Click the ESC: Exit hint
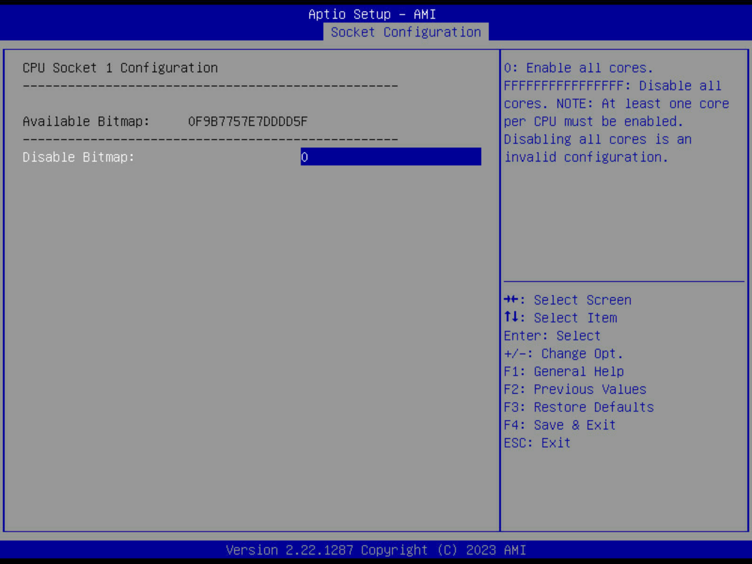 (537, 443)
